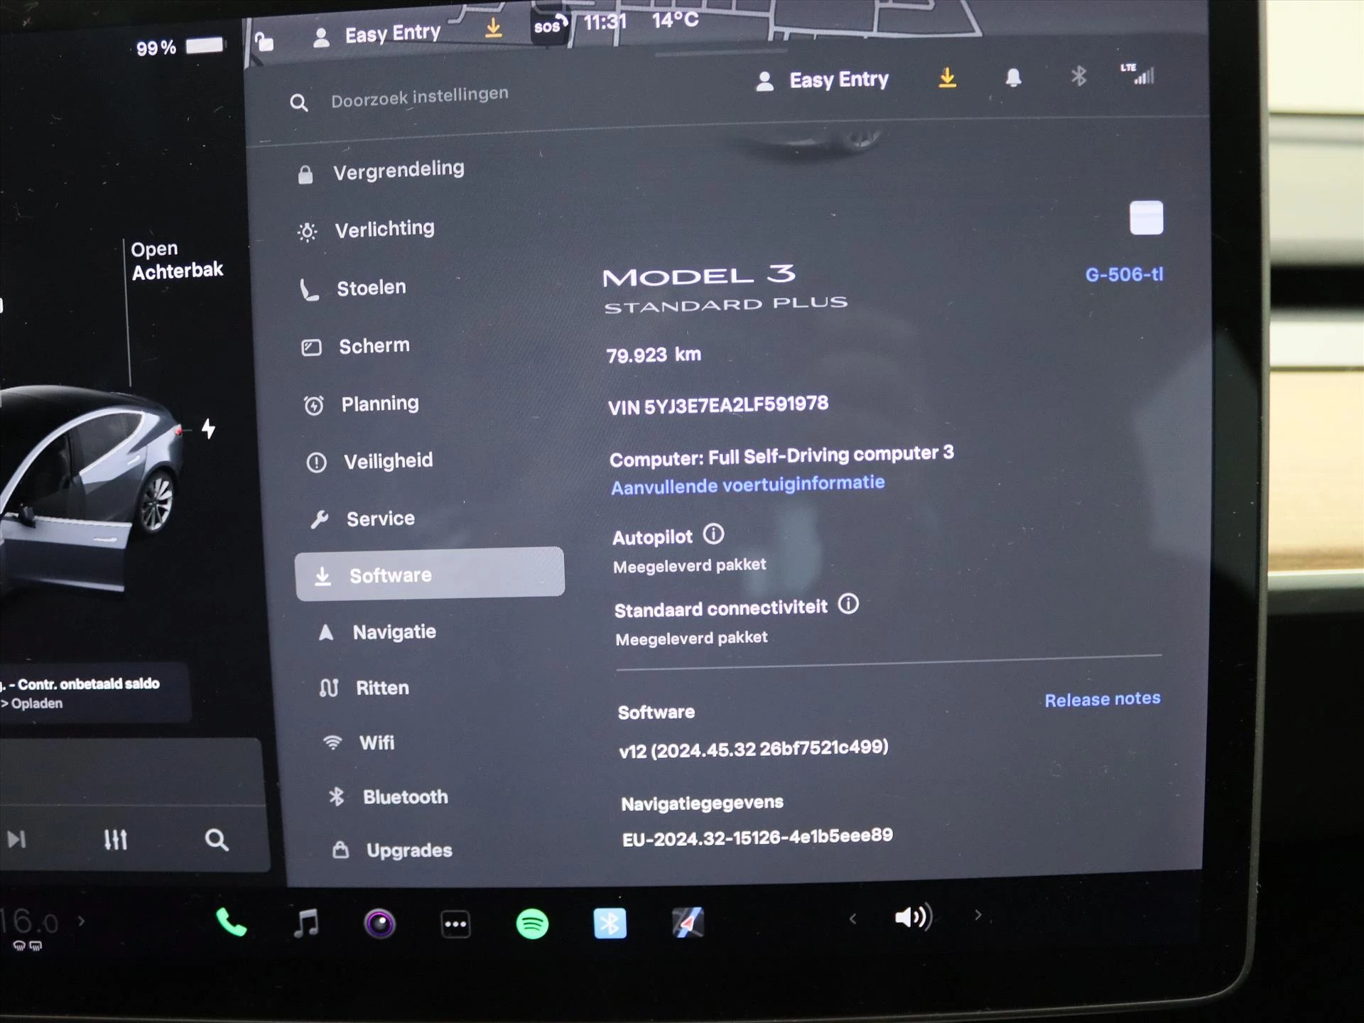Tap the G-506-tl vehicle name link

pyautogui.click(x=1124, y=274)
